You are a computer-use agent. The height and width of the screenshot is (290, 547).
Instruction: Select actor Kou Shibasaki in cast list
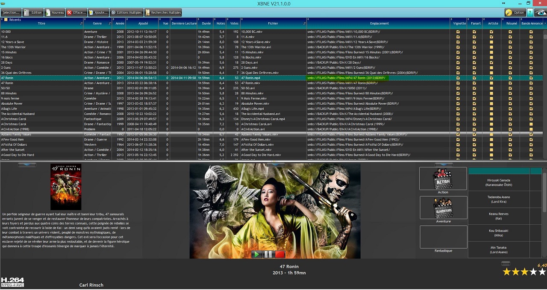pos(499,233)
